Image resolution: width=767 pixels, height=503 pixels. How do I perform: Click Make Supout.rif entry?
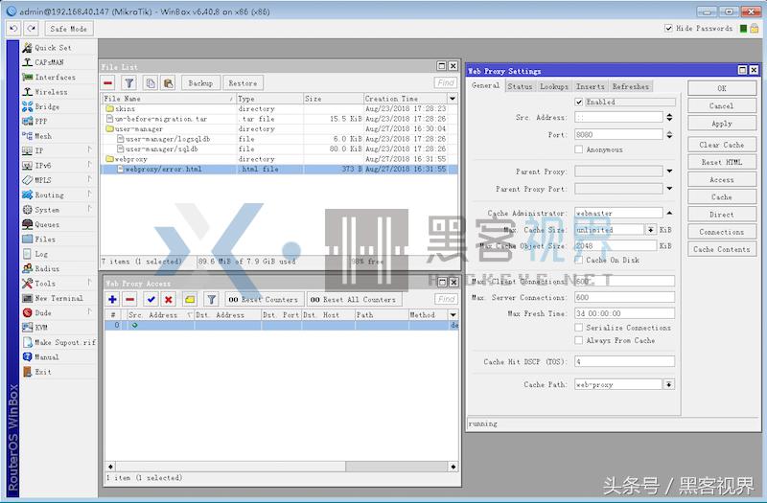(64, 342)
